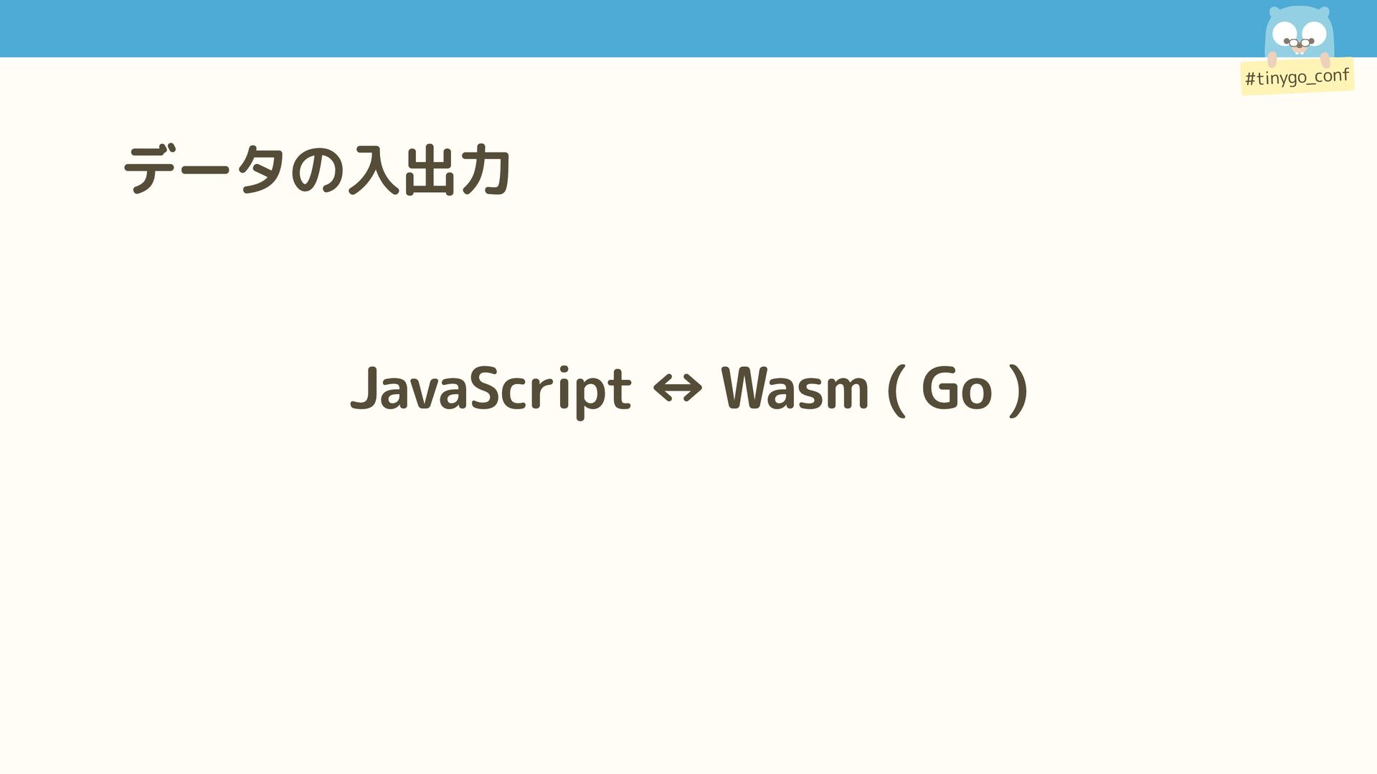1377x774 pixels.
Task: Click the gopher's left eye
Action: click(1284, 32)
